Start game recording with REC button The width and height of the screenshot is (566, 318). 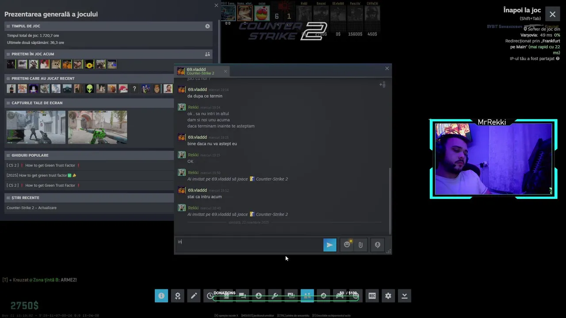(x=372, y=296)
